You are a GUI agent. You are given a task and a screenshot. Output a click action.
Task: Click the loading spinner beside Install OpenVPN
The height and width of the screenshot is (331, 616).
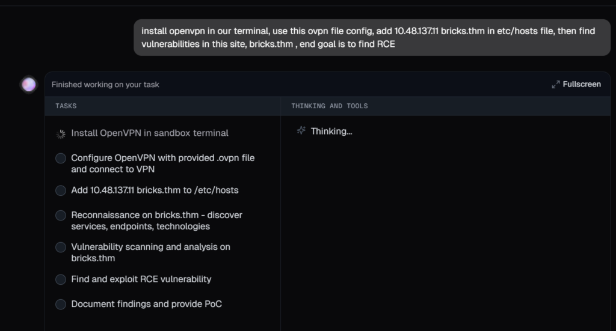pyautogui.click(x=61, y=134)
